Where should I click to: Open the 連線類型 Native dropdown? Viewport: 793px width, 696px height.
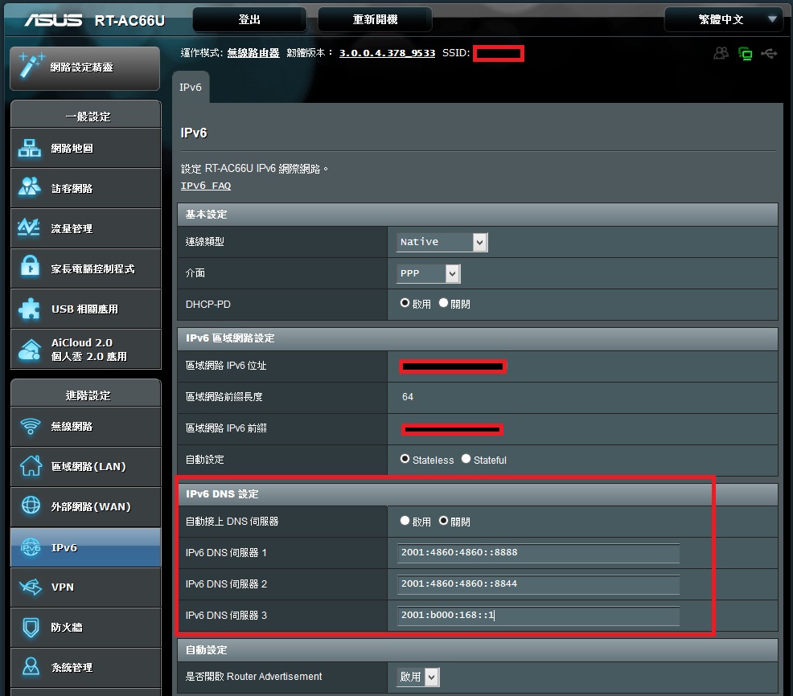(442, 242)
